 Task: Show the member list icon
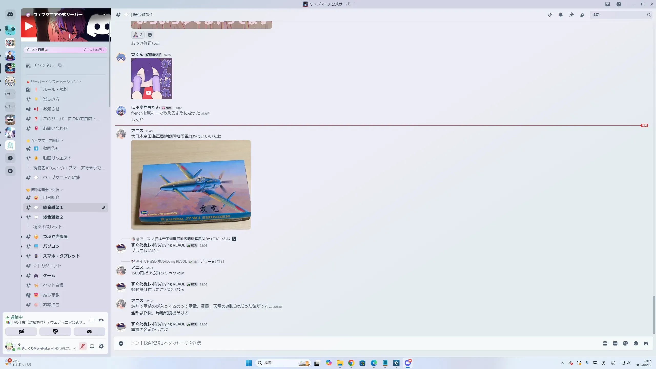tap(582, 15)
